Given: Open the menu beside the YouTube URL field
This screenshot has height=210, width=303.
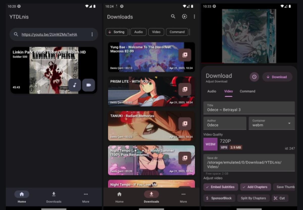Looking at the screenshot, I should (92, 34).
